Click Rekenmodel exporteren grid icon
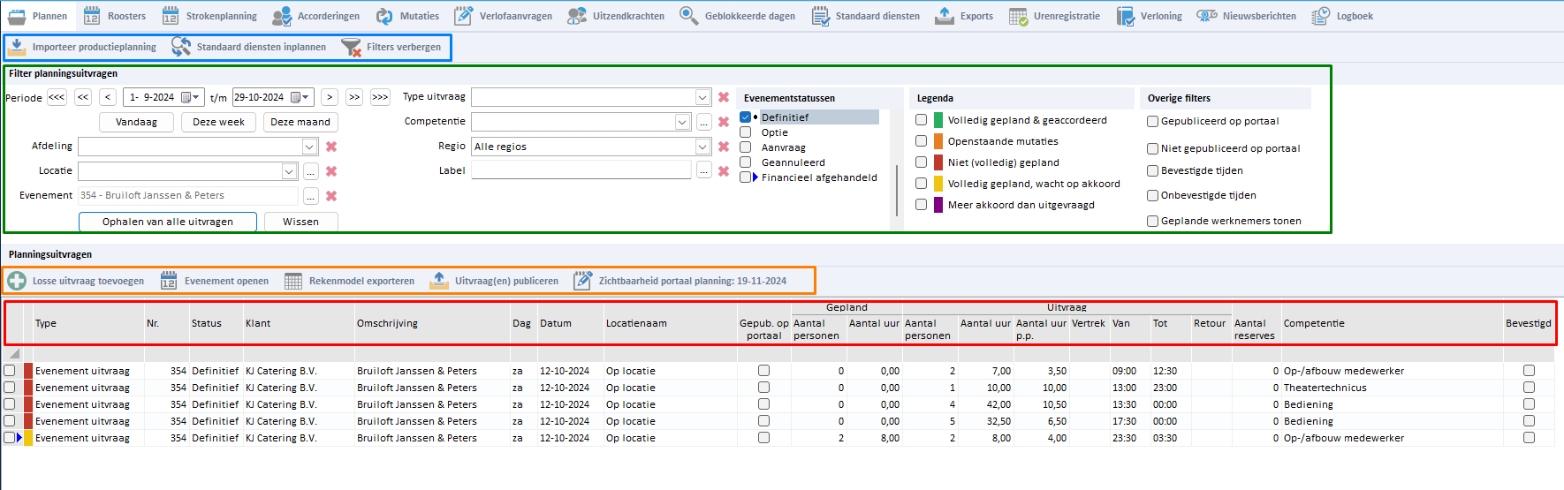 (293, 281)
